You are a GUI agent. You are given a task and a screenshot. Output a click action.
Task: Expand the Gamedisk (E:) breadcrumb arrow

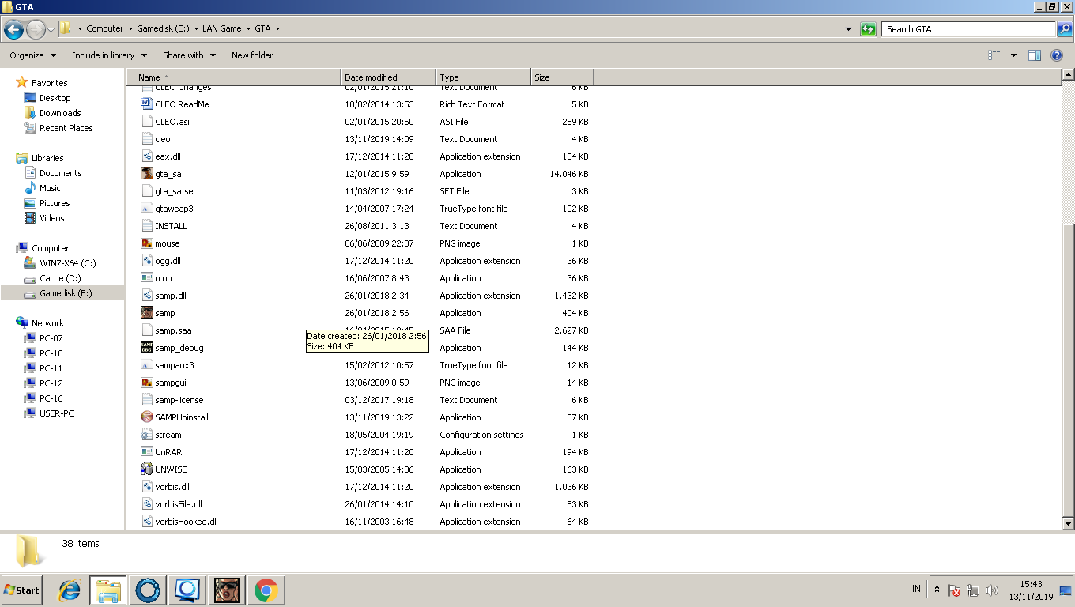[x=195, y=29]
